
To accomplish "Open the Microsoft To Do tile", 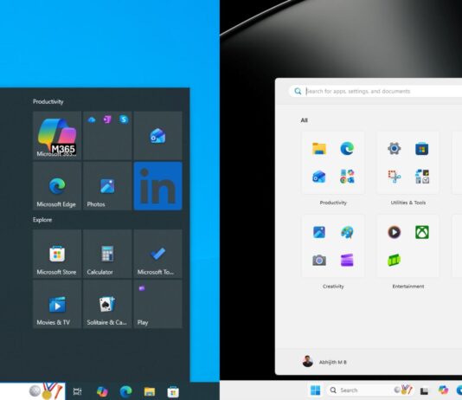I will (158, 254).
